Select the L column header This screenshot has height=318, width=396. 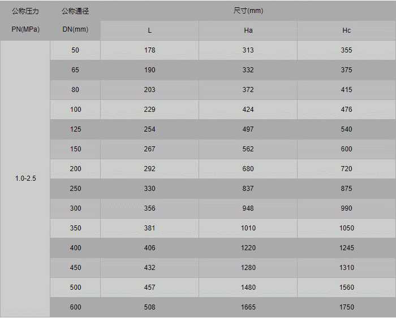coord(149,31)
